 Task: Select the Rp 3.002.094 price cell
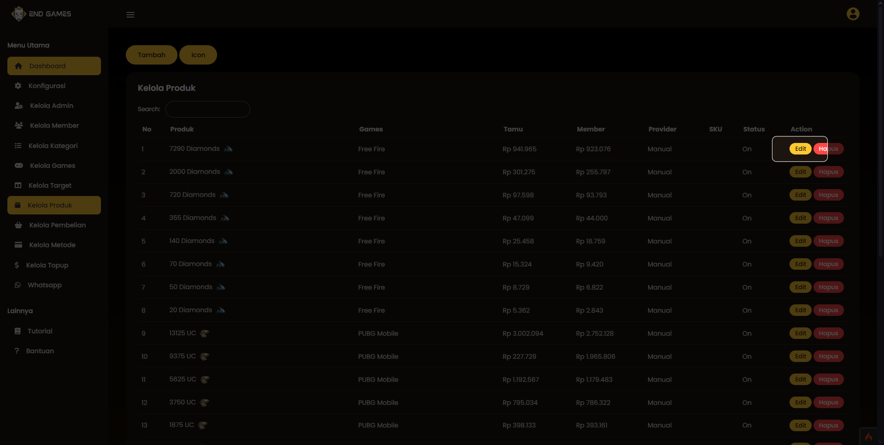point(523,333)
